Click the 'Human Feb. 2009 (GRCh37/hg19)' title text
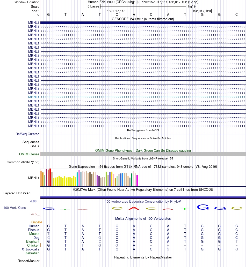This screenshot has height=267, width=246. [113, 2]
